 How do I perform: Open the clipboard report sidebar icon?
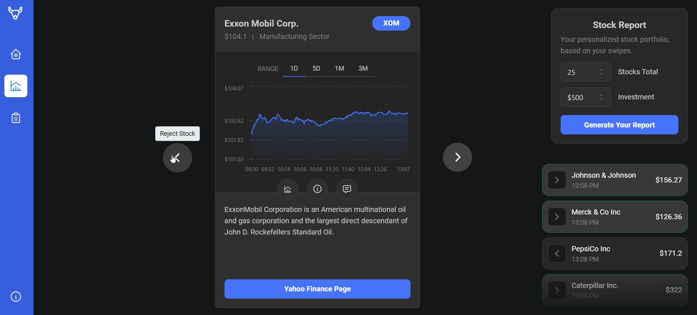pyautogui.click(x=16, y=118)
